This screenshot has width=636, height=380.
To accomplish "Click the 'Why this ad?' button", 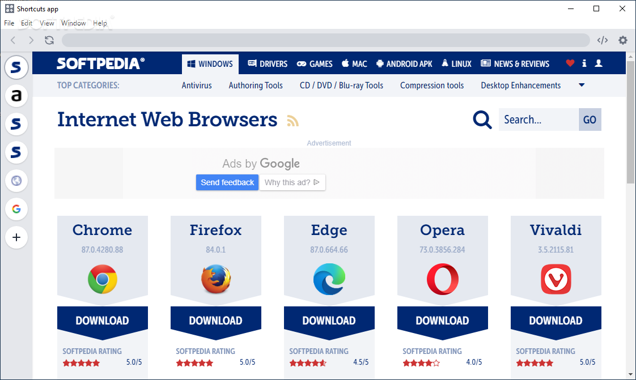I will (292, 182).
